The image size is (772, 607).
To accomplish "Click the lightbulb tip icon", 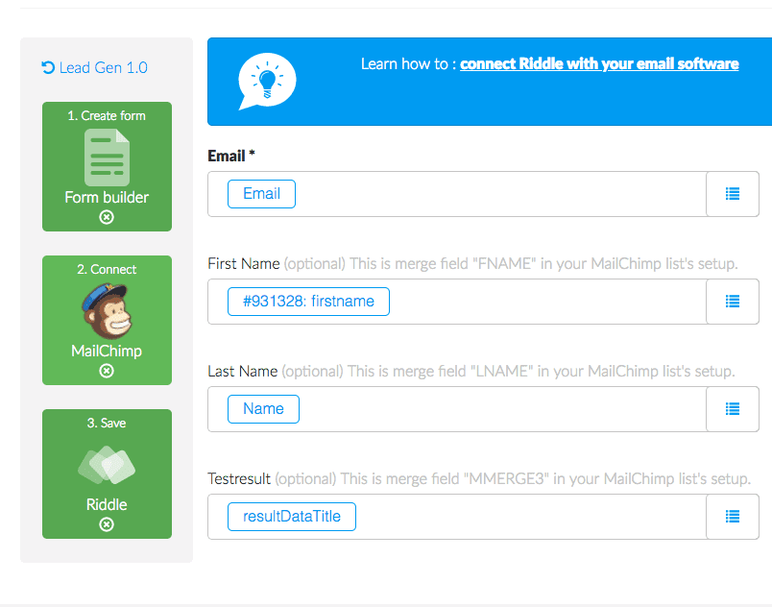I will pyautogui.click(x=267, y=82).
